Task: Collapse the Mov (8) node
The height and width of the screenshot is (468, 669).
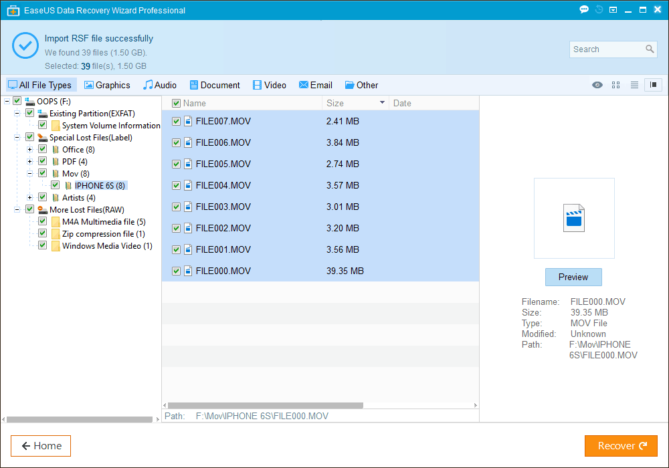Action: (x=30, y=173)
